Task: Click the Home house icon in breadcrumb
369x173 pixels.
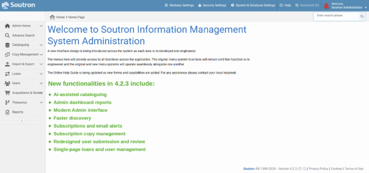Action: click(x=52, y=17)
